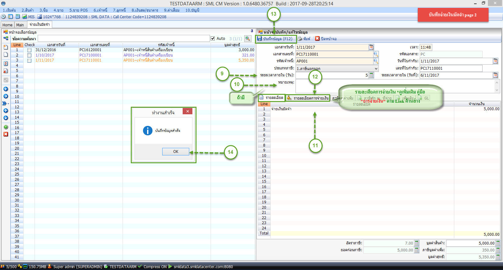Click the search magnifier icon next to Auto

[248, 38]
